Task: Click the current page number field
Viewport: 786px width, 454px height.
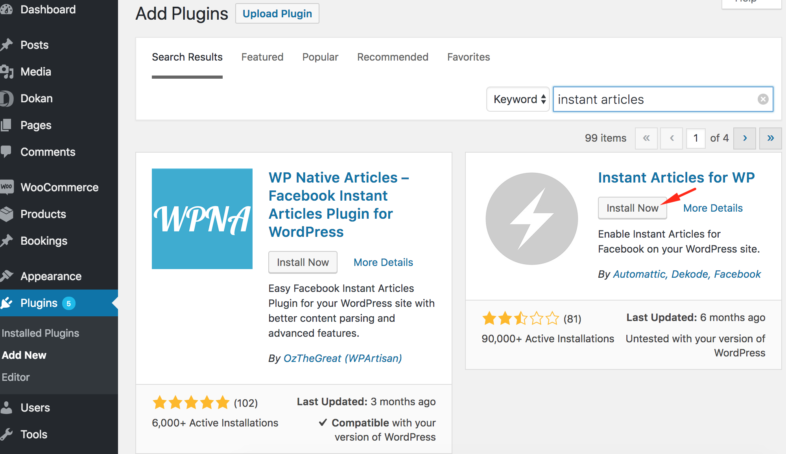Action: [696, 138]
